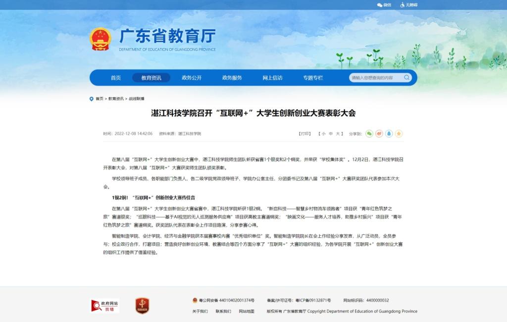Click the breadcrumb location pin icon

[92, 99]
